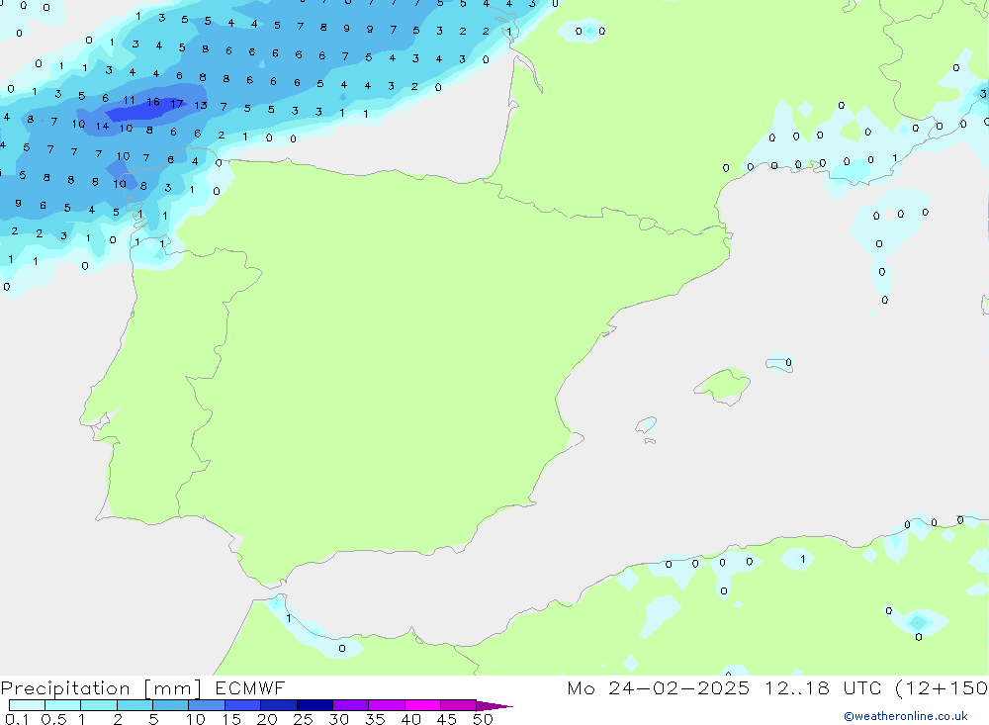
Task: Select the legend swatch between 5 and 10
Action: coord(170,705)
